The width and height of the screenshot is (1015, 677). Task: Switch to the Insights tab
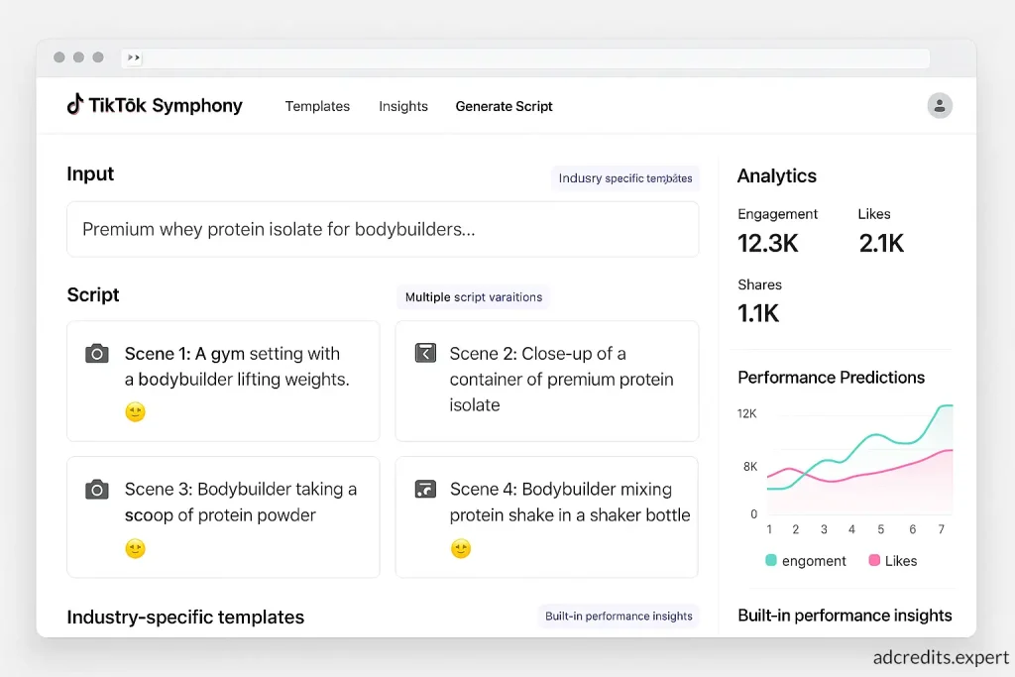click(x=403, y=106)
